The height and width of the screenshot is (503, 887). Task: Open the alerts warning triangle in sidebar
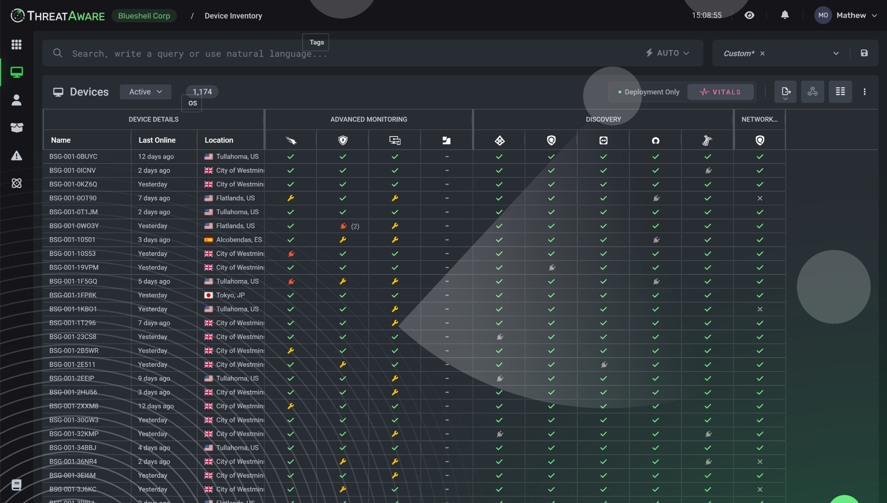click(x=16, y=155)
